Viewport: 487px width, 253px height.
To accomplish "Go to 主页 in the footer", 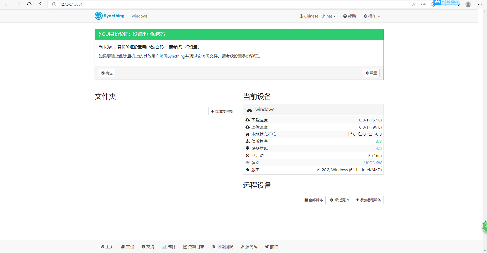I will pos(107,247).
